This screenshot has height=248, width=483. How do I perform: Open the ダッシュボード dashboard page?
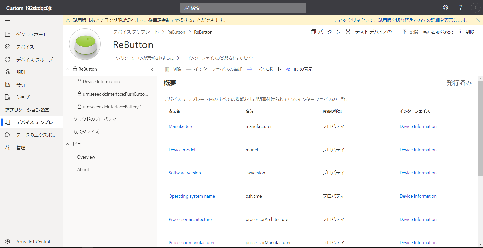tap(31, 34)
